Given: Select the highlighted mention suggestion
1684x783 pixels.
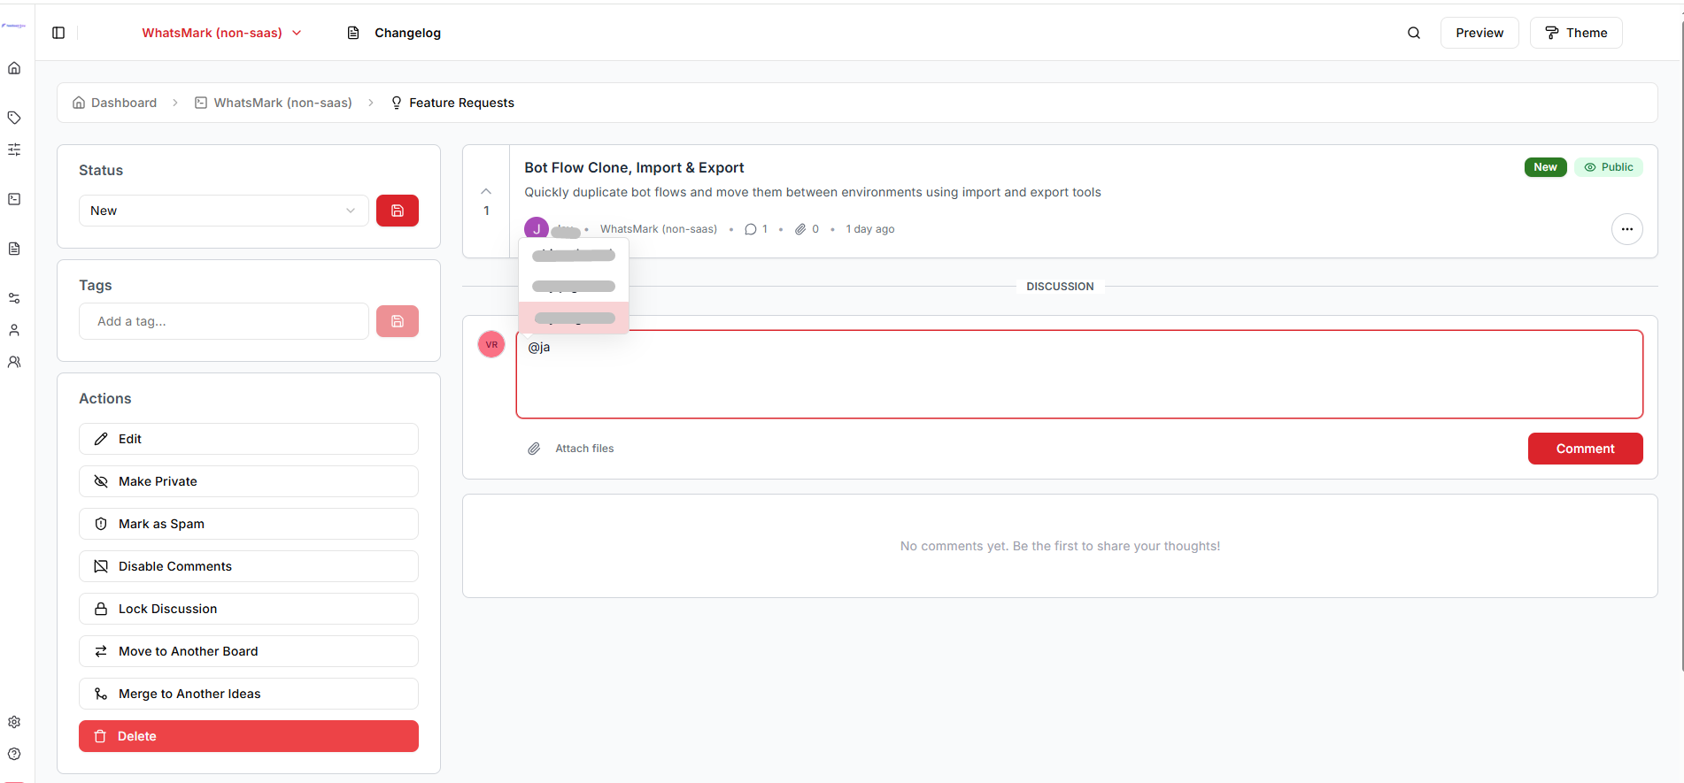Looking at the screenshot, I should tap(574, 319).
